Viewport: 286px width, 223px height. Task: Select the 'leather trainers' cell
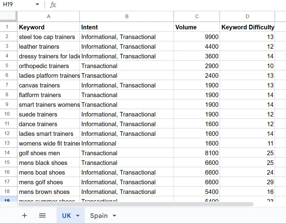click(x=48, y=47)
